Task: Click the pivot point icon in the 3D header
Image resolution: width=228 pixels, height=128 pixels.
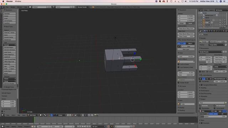Action: coord(46,115)
